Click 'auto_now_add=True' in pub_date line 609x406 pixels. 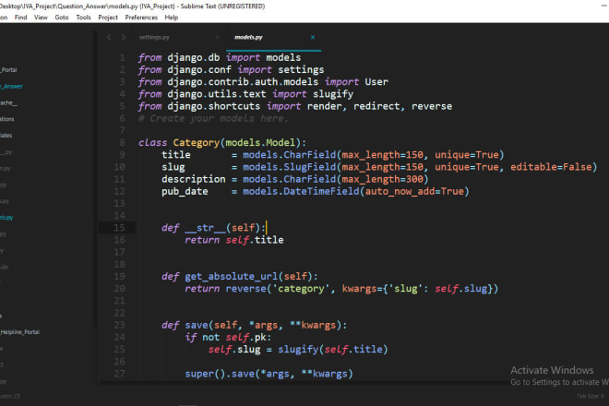click(x=414, y=191)
